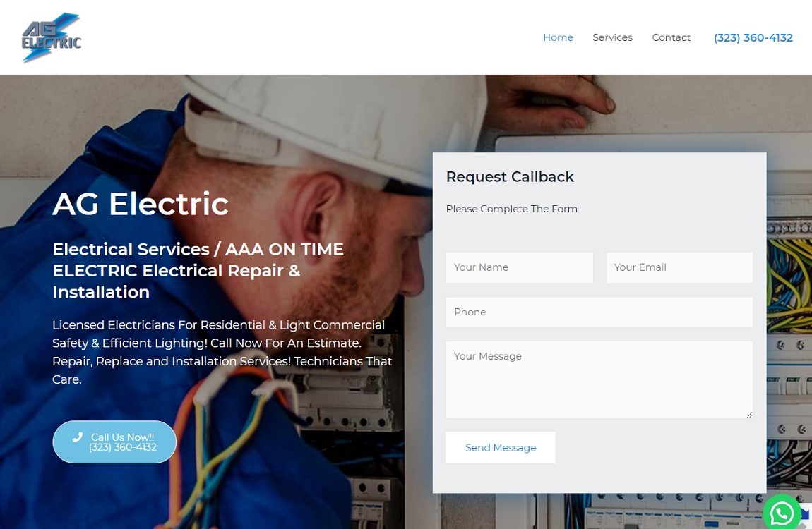The height and width of the screenshot is (529, 812).
Task: Navigate to the Contact page
Action: pyautogui.click(x=671, y=37)
